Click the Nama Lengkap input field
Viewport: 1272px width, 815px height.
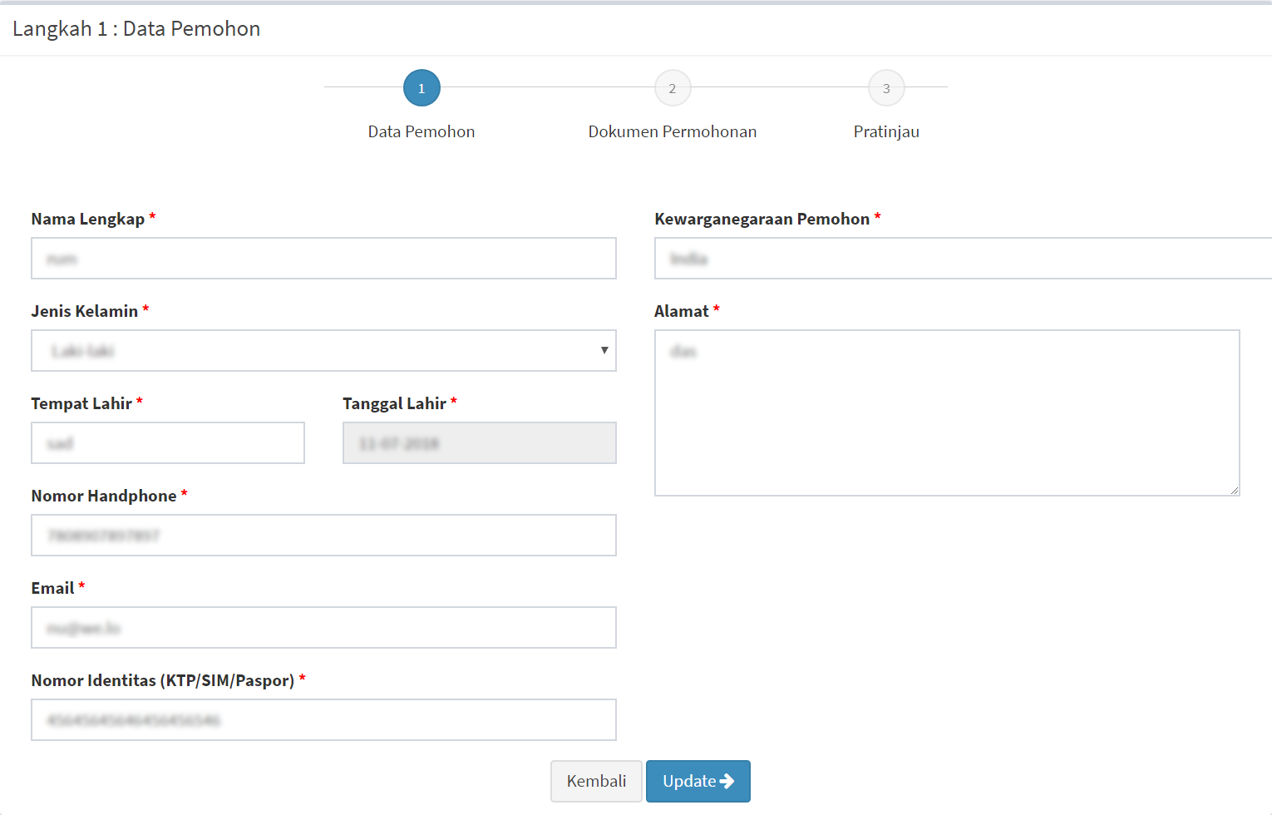(x=323, y=259)
